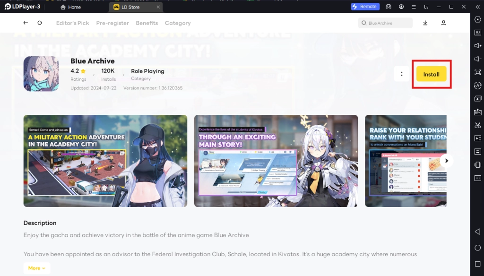
Task: Click the Android recent apps square button
Action: 477,264
